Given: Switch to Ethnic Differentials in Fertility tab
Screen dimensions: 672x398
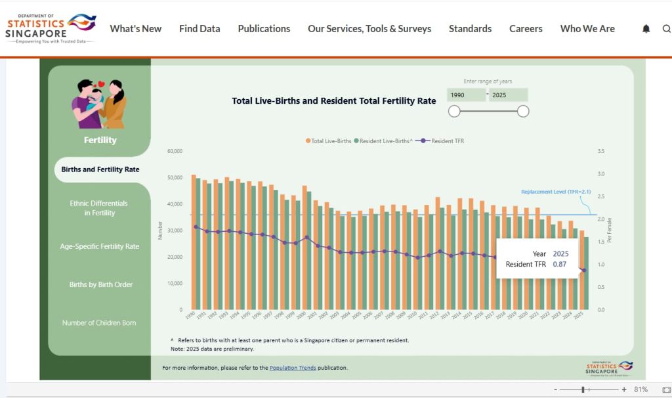Looking at the screenshot, I should point(99,208).
